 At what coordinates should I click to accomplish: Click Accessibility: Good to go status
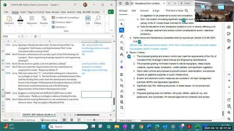click(23, 120)
